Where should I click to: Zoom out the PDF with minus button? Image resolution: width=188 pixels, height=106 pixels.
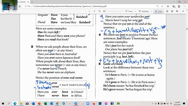89,11
